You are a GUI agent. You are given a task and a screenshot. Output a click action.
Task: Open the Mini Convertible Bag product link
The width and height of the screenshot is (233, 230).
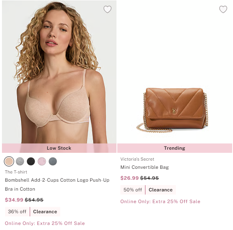pos(144,167)
